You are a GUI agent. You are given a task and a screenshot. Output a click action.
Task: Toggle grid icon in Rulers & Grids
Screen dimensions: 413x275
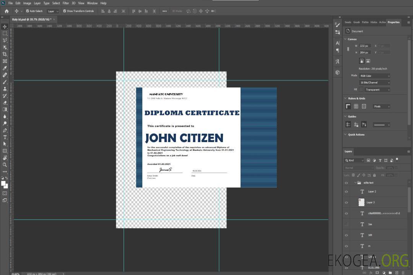click(356, 106)
